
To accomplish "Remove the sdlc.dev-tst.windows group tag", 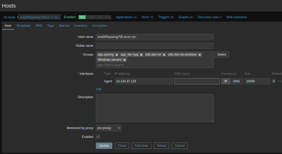I will pos(200,55).
